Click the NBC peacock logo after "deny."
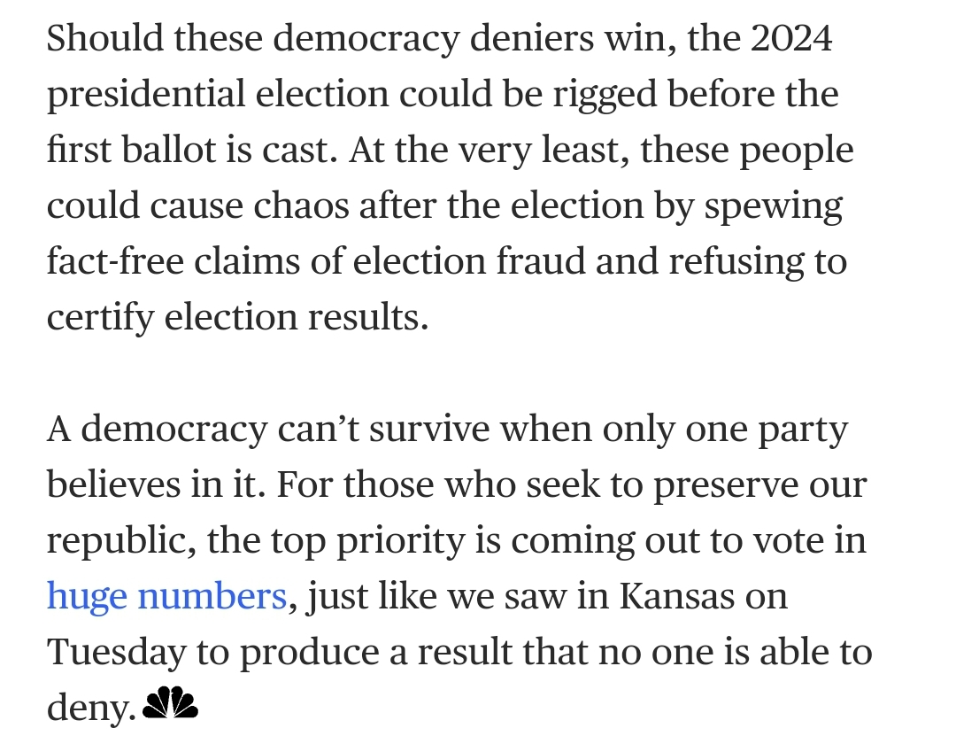 170,702
